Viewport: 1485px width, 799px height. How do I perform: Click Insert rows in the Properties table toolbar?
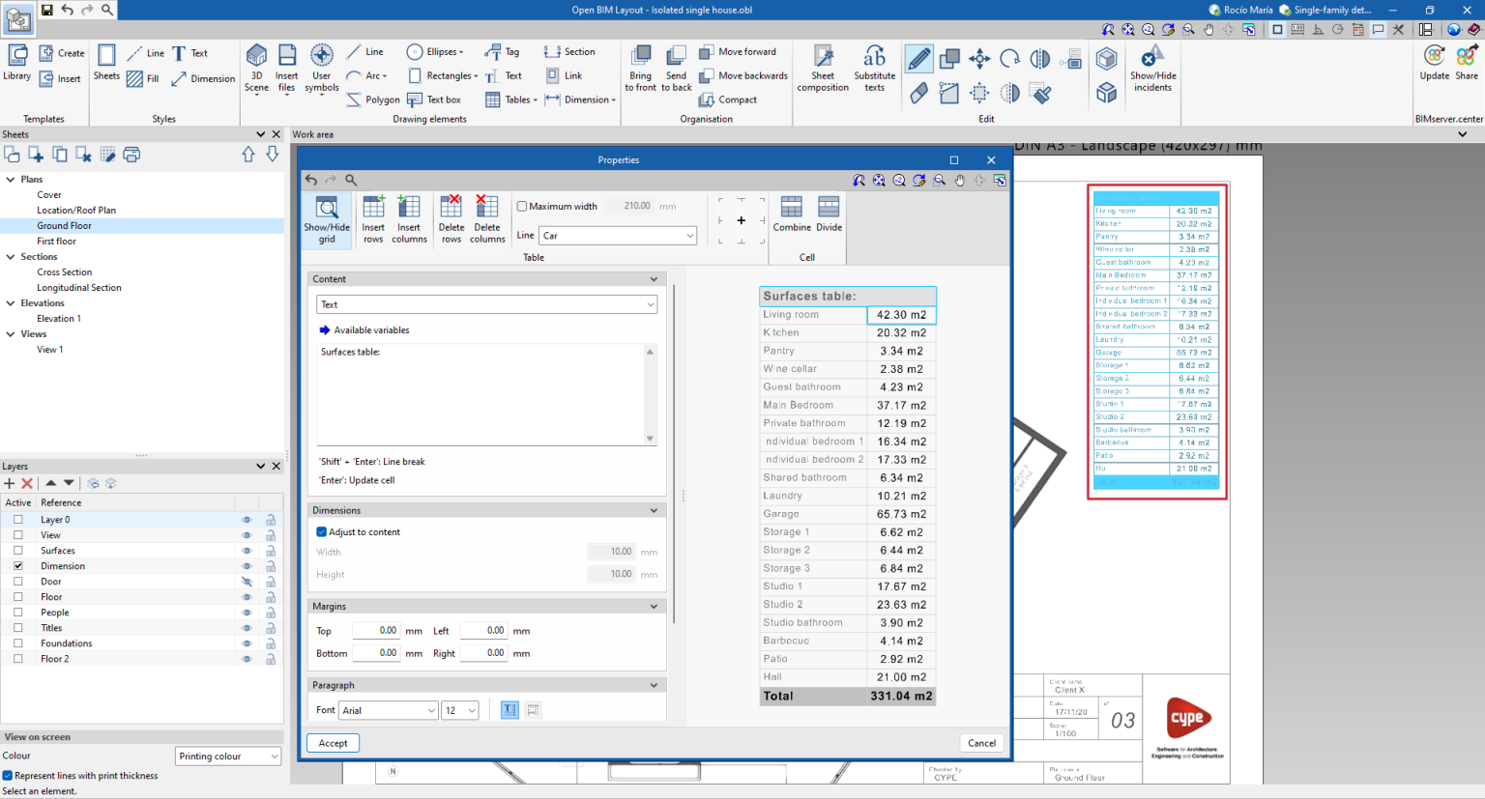pos(372,217)
